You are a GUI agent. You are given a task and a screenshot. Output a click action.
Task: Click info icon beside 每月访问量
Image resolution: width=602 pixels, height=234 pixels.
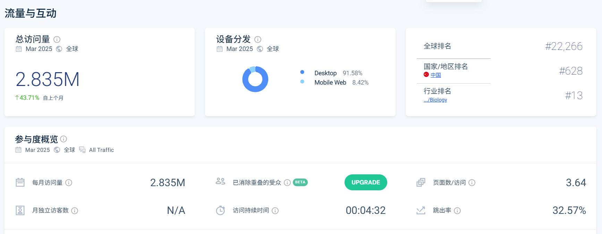click(x=69, y=183)
